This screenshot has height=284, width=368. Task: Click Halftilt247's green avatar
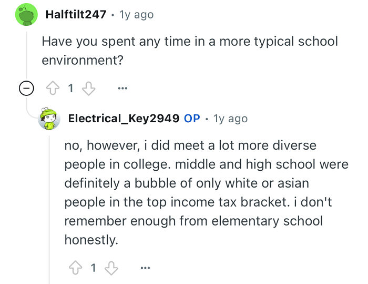(24, 15)
